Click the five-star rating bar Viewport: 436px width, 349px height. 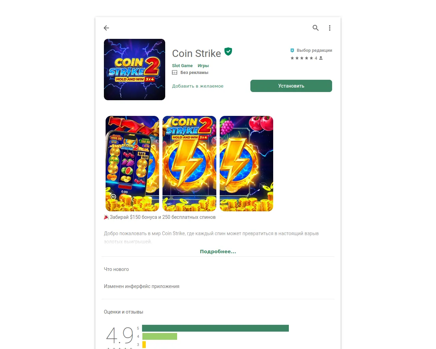tap(215, 328)
